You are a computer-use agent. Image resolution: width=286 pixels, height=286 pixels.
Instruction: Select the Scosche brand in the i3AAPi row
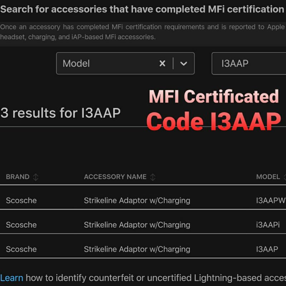click(x=21, y=225)
